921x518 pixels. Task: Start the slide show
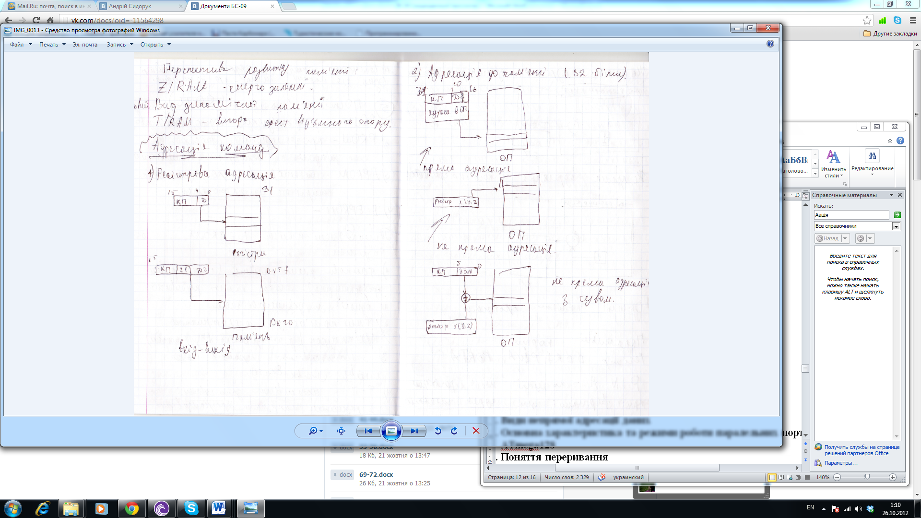click(x=391, y=431)
